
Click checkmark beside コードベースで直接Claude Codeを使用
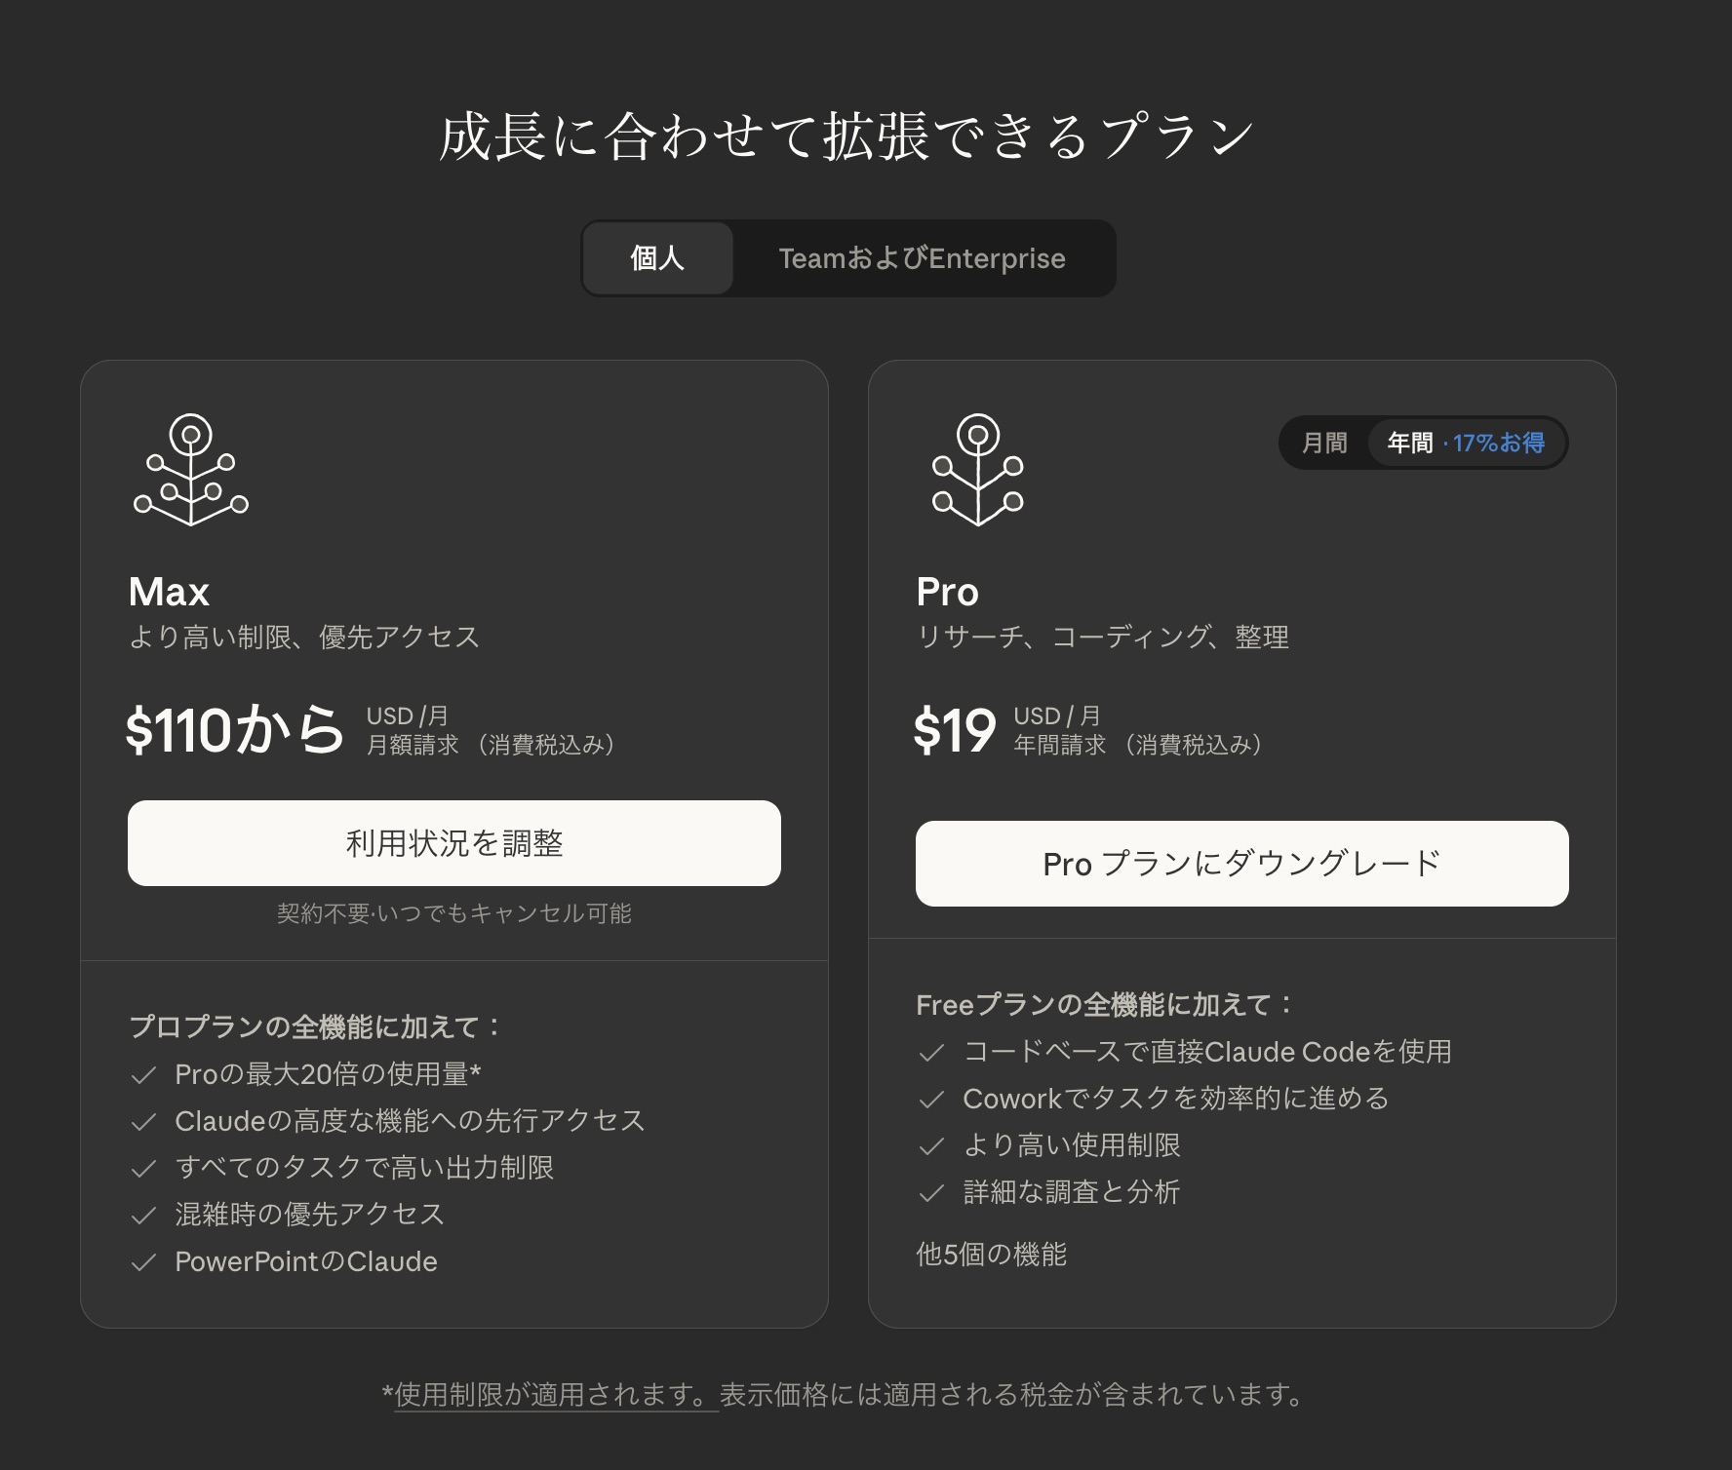931,1053
